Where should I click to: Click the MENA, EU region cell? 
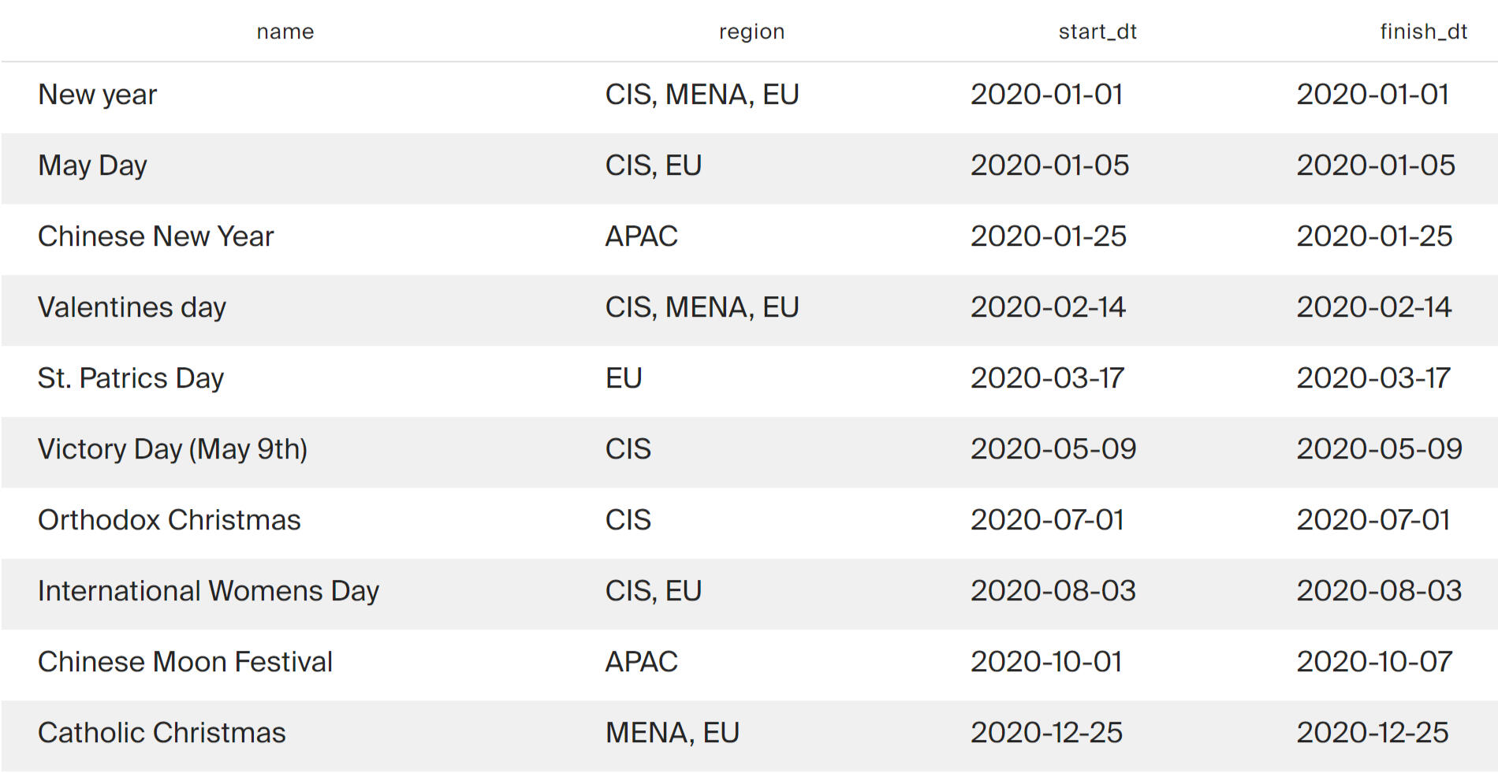point(673,733)
